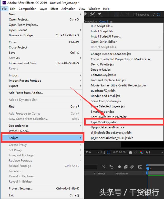
Task: Run Demo Palette.jsx script
Action: [x=123, y=64]
